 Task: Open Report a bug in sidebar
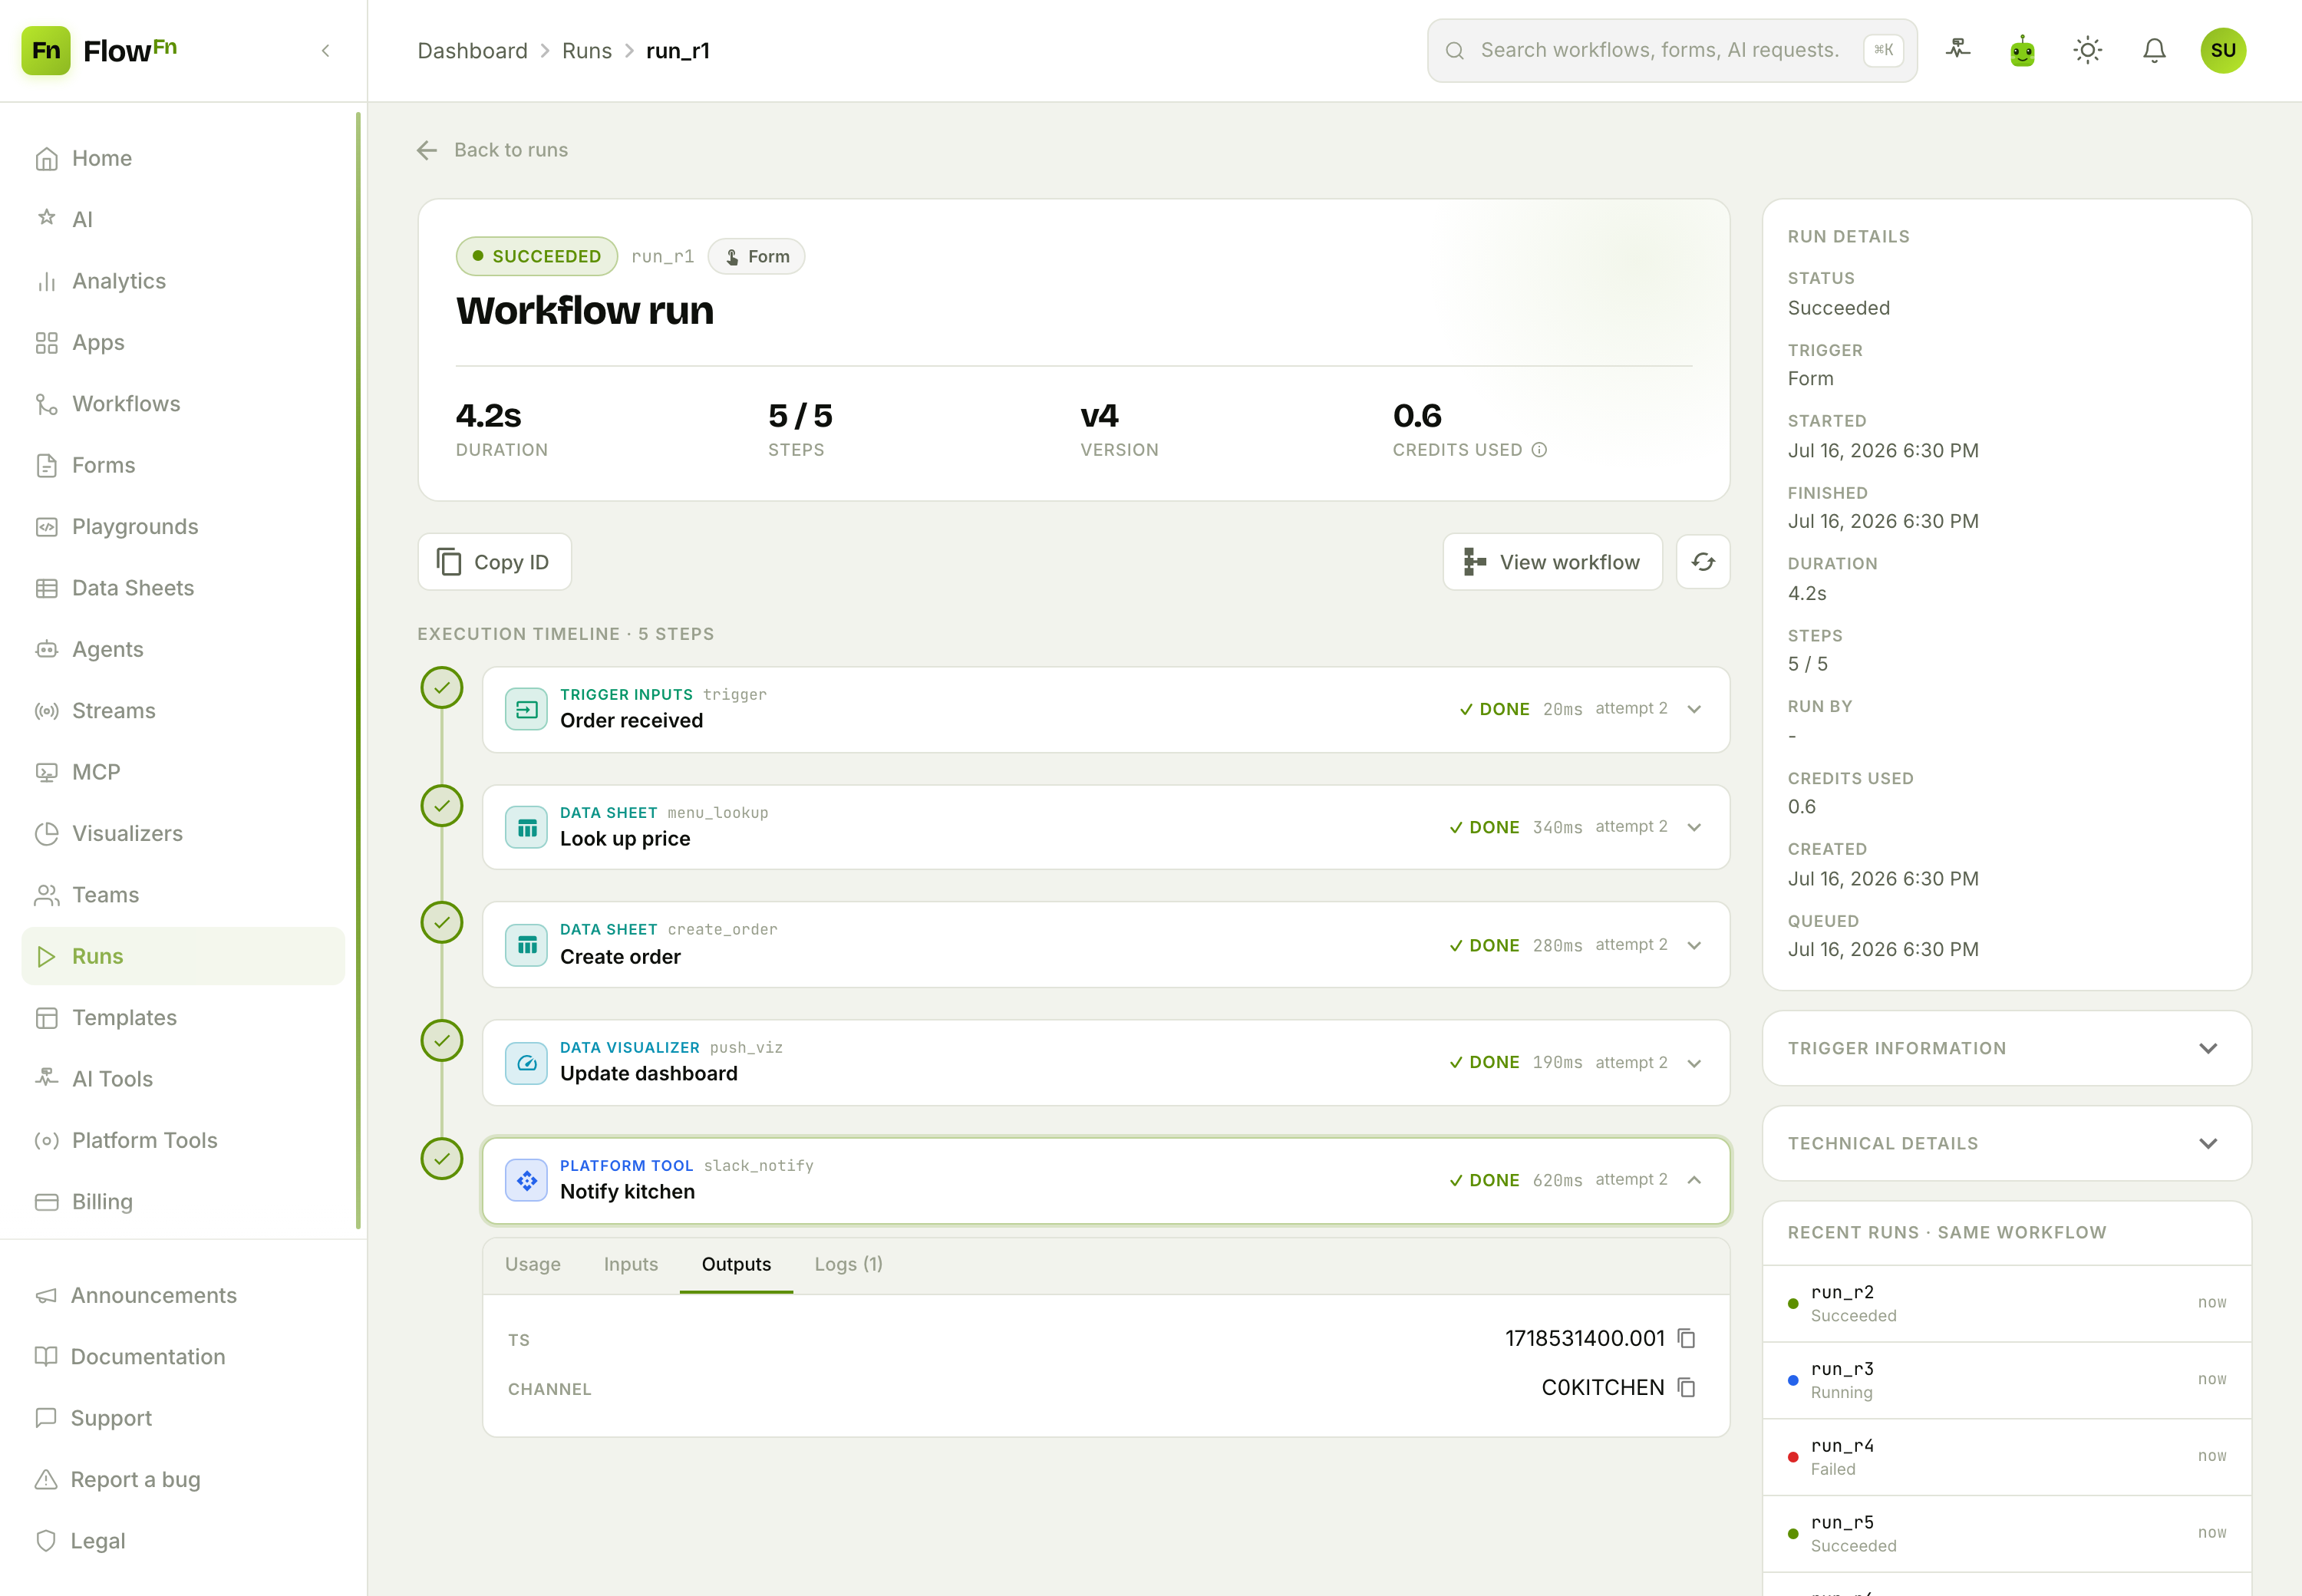pos(183,1480)
